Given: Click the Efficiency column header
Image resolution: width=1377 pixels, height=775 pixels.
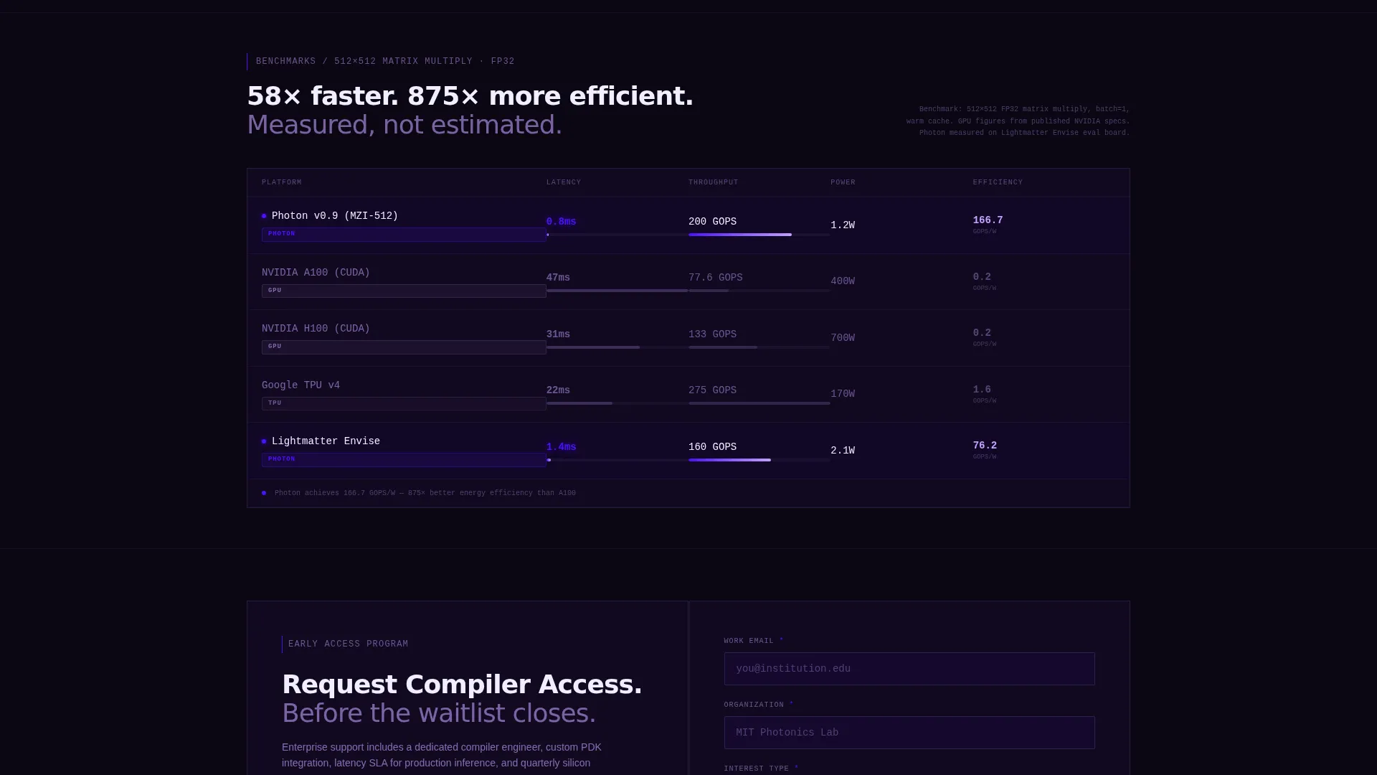Looking at the screenshot, I should 998,182.
